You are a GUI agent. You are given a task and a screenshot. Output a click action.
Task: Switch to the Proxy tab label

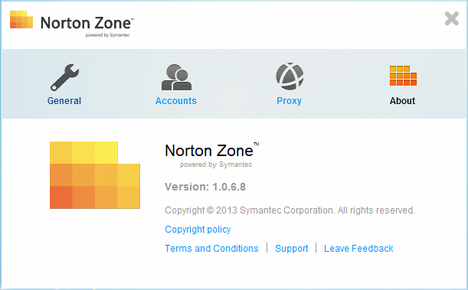pyautogui.click(x=289, y=101)
